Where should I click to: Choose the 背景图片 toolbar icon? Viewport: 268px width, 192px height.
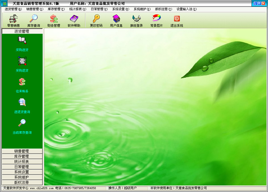pos(156,21)
